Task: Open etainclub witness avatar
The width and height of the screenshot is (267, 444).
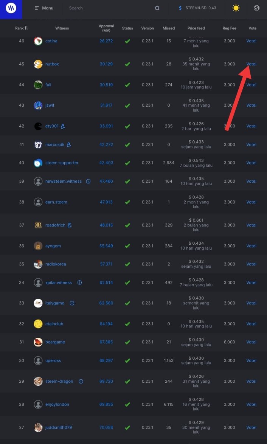Action: (38, 324)
